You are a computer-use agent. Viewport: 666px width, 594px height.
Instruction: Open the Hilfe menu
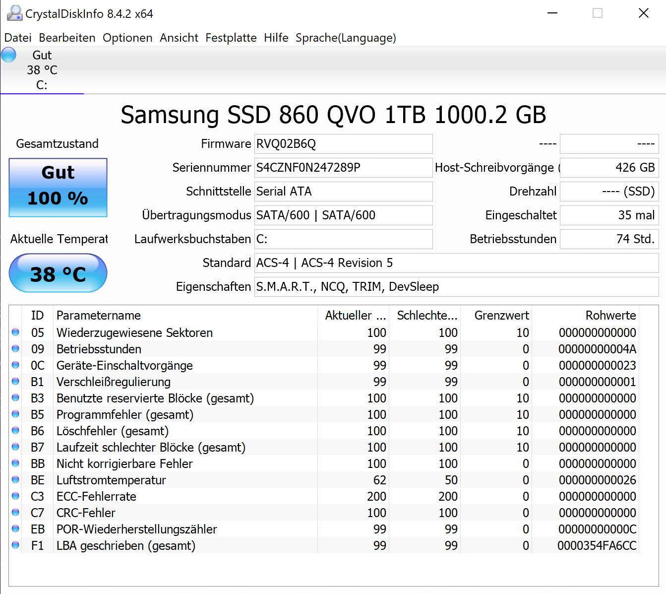276,38
